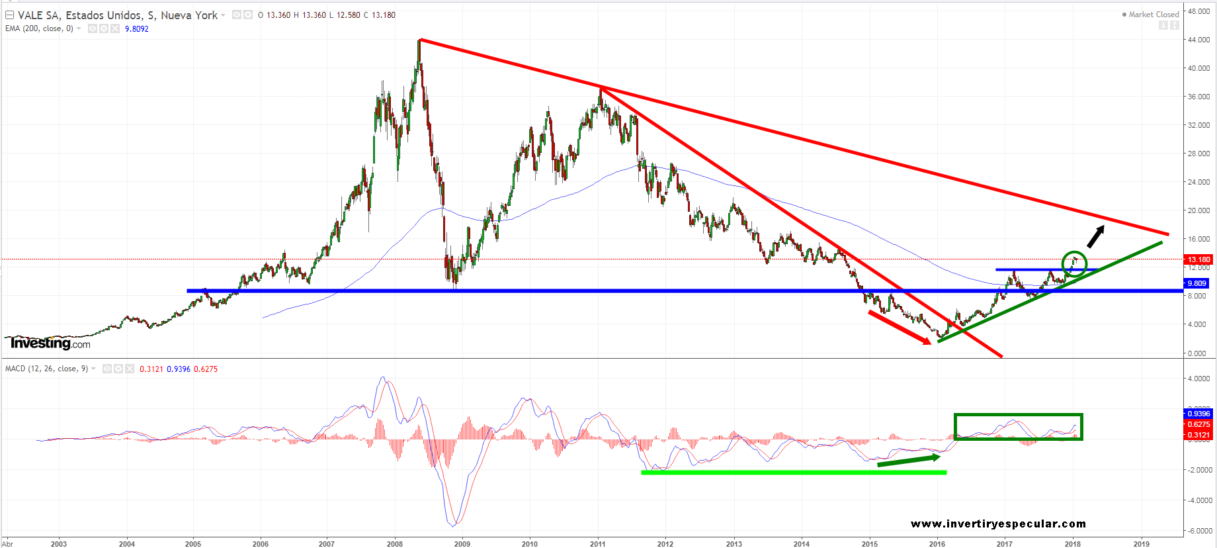The width and height of the screenshot is (1217, 548).
Task: Click the Investing.com logo
Action: (x=50, y=343)
